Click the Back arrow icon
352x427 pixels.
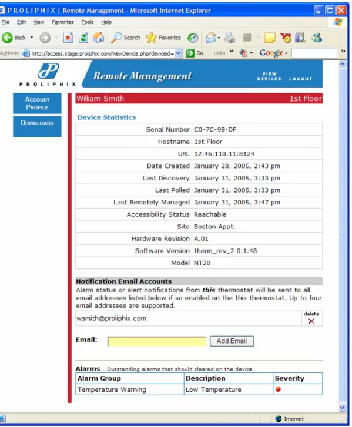click(8, 38)
